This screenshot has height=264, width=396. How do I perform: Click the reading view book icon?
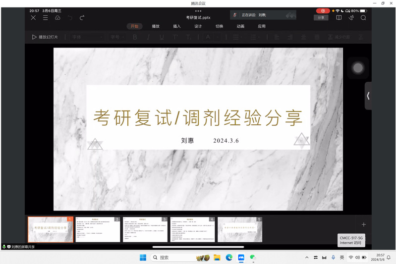[339, 18]
